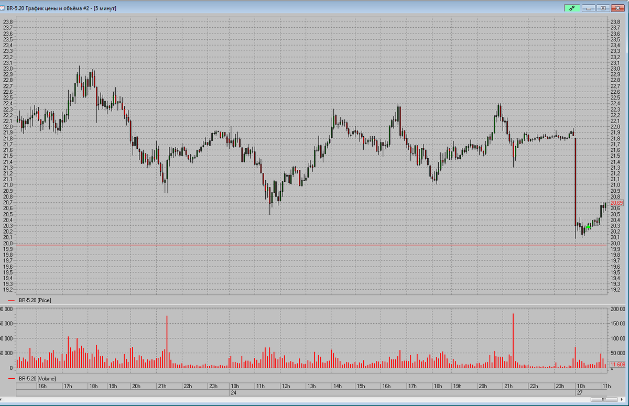Click the 20.0 label on left price axis
Screen dimensions: 629x406
click(8, 244)
